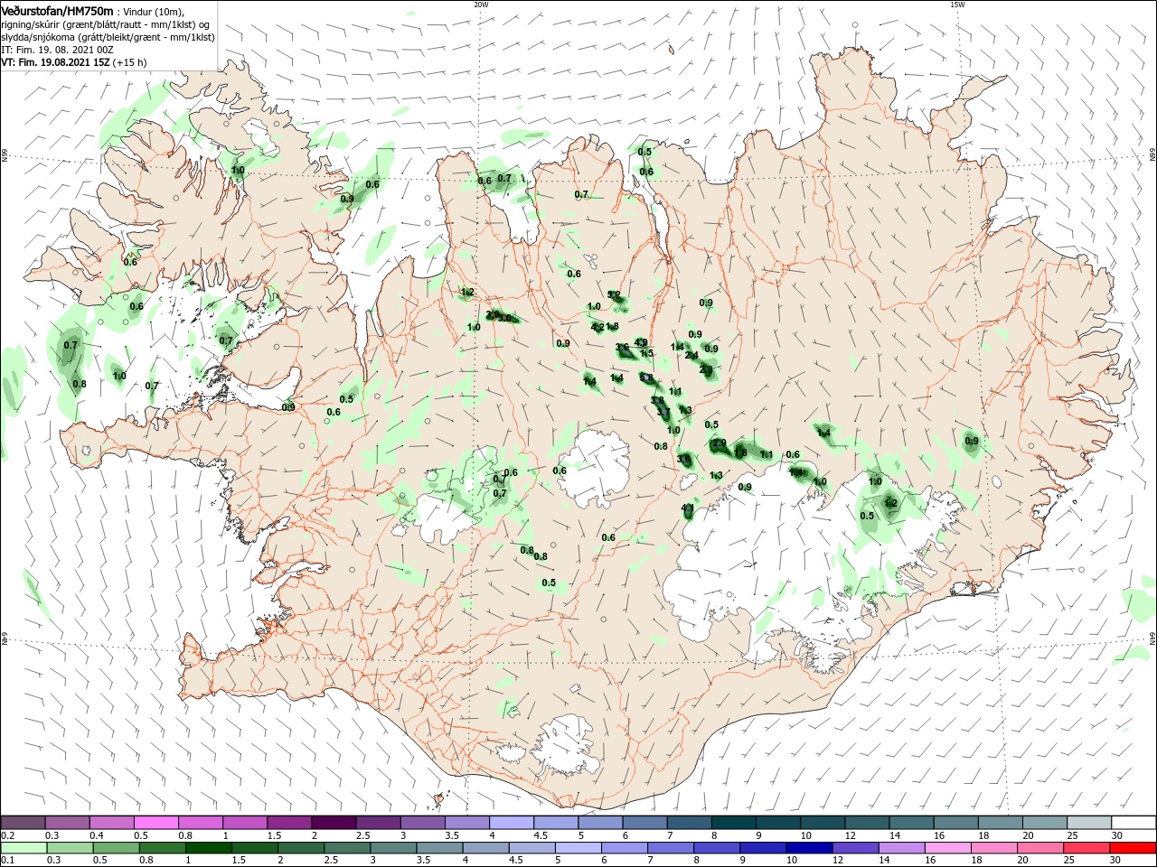Viewport: 1157px width, 867px height.
Task: Click the '20W' longitude label
Action: coord(481,5)
